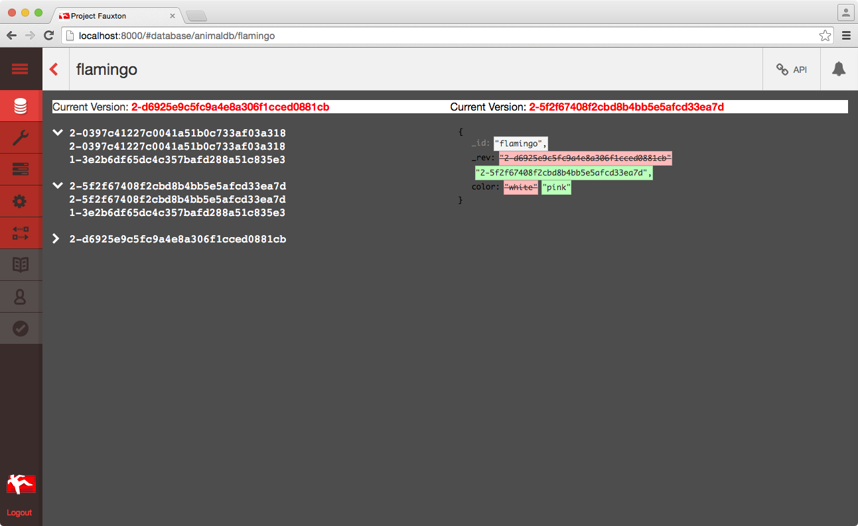Screen dimensions: 858x526
Task: Go back using the red chevron
Action: 54,69
